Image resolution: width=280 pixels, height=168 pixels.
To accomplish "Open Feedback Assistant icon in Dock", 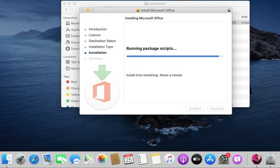I will pos(237,159).
